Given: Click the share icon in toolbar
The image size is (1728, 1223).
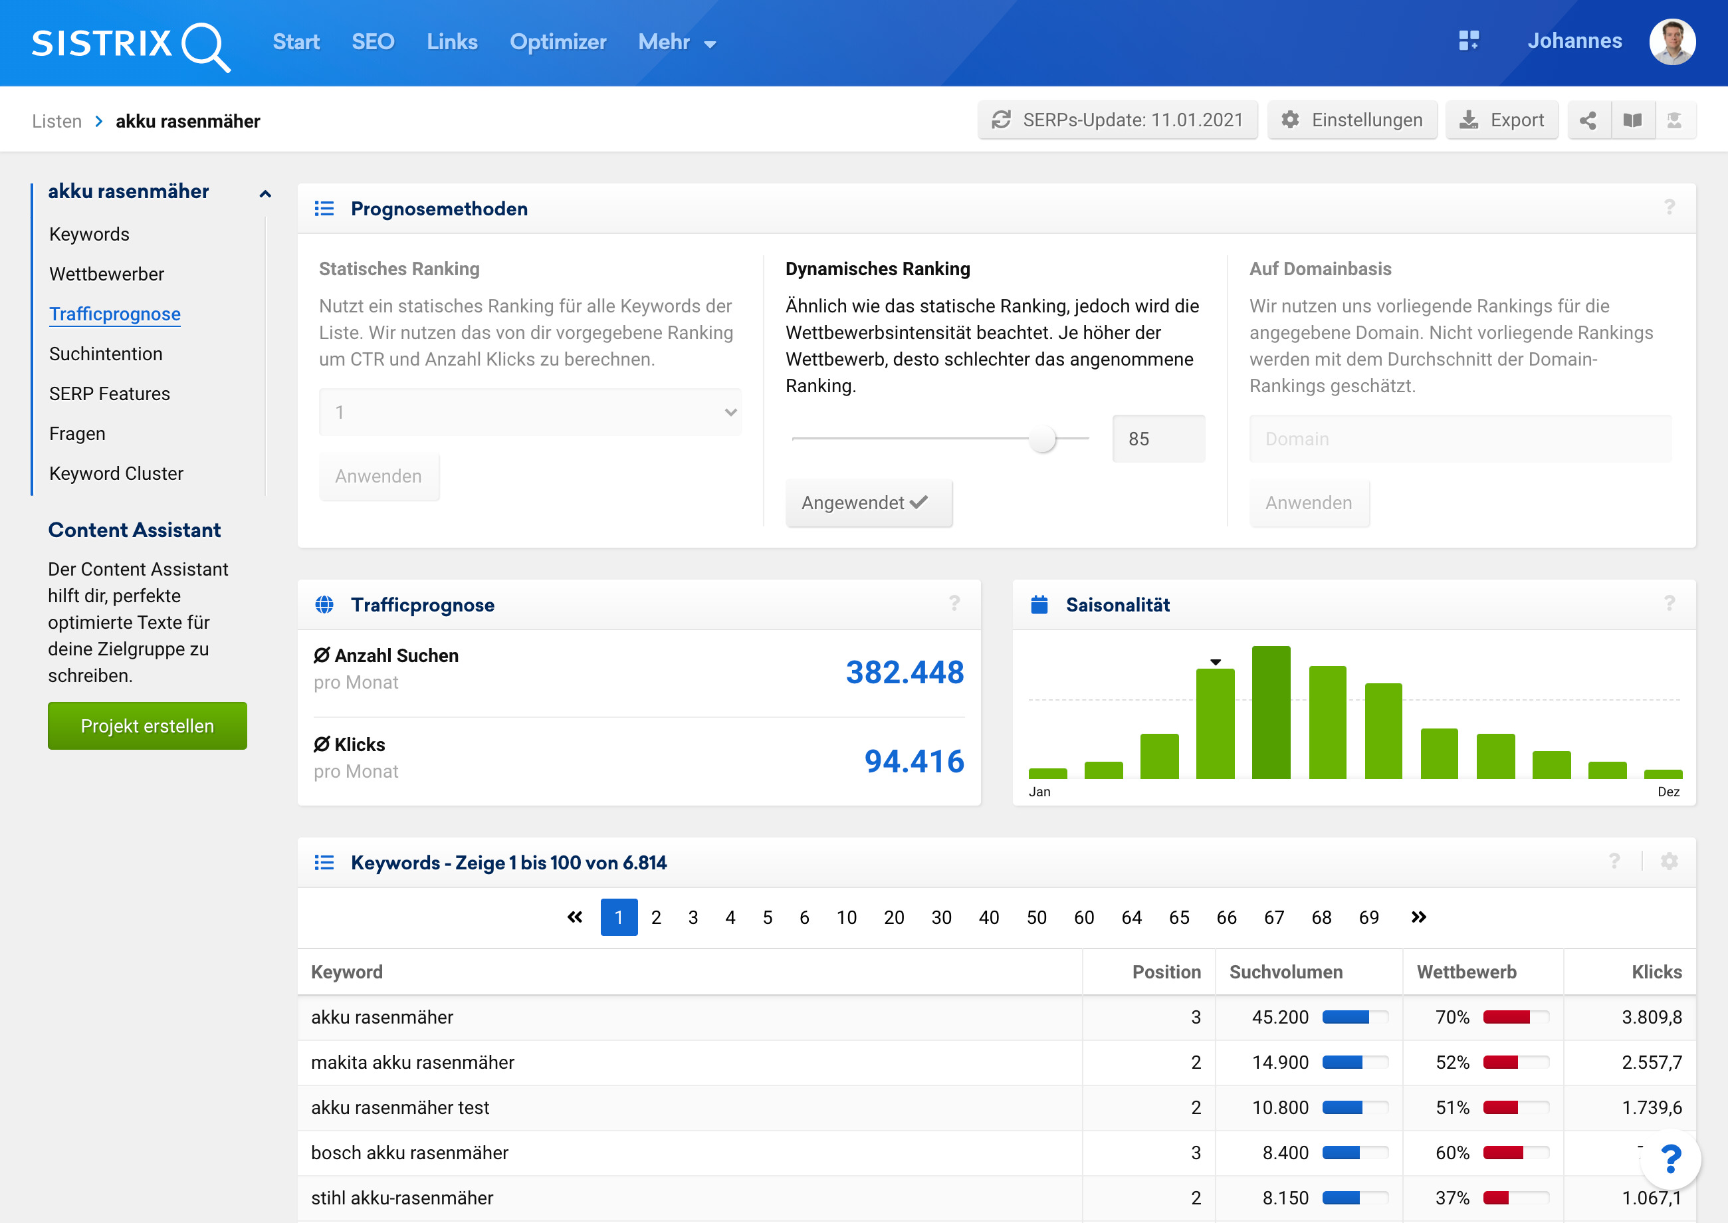Looking at the screenshot, I should [1588, 120].
